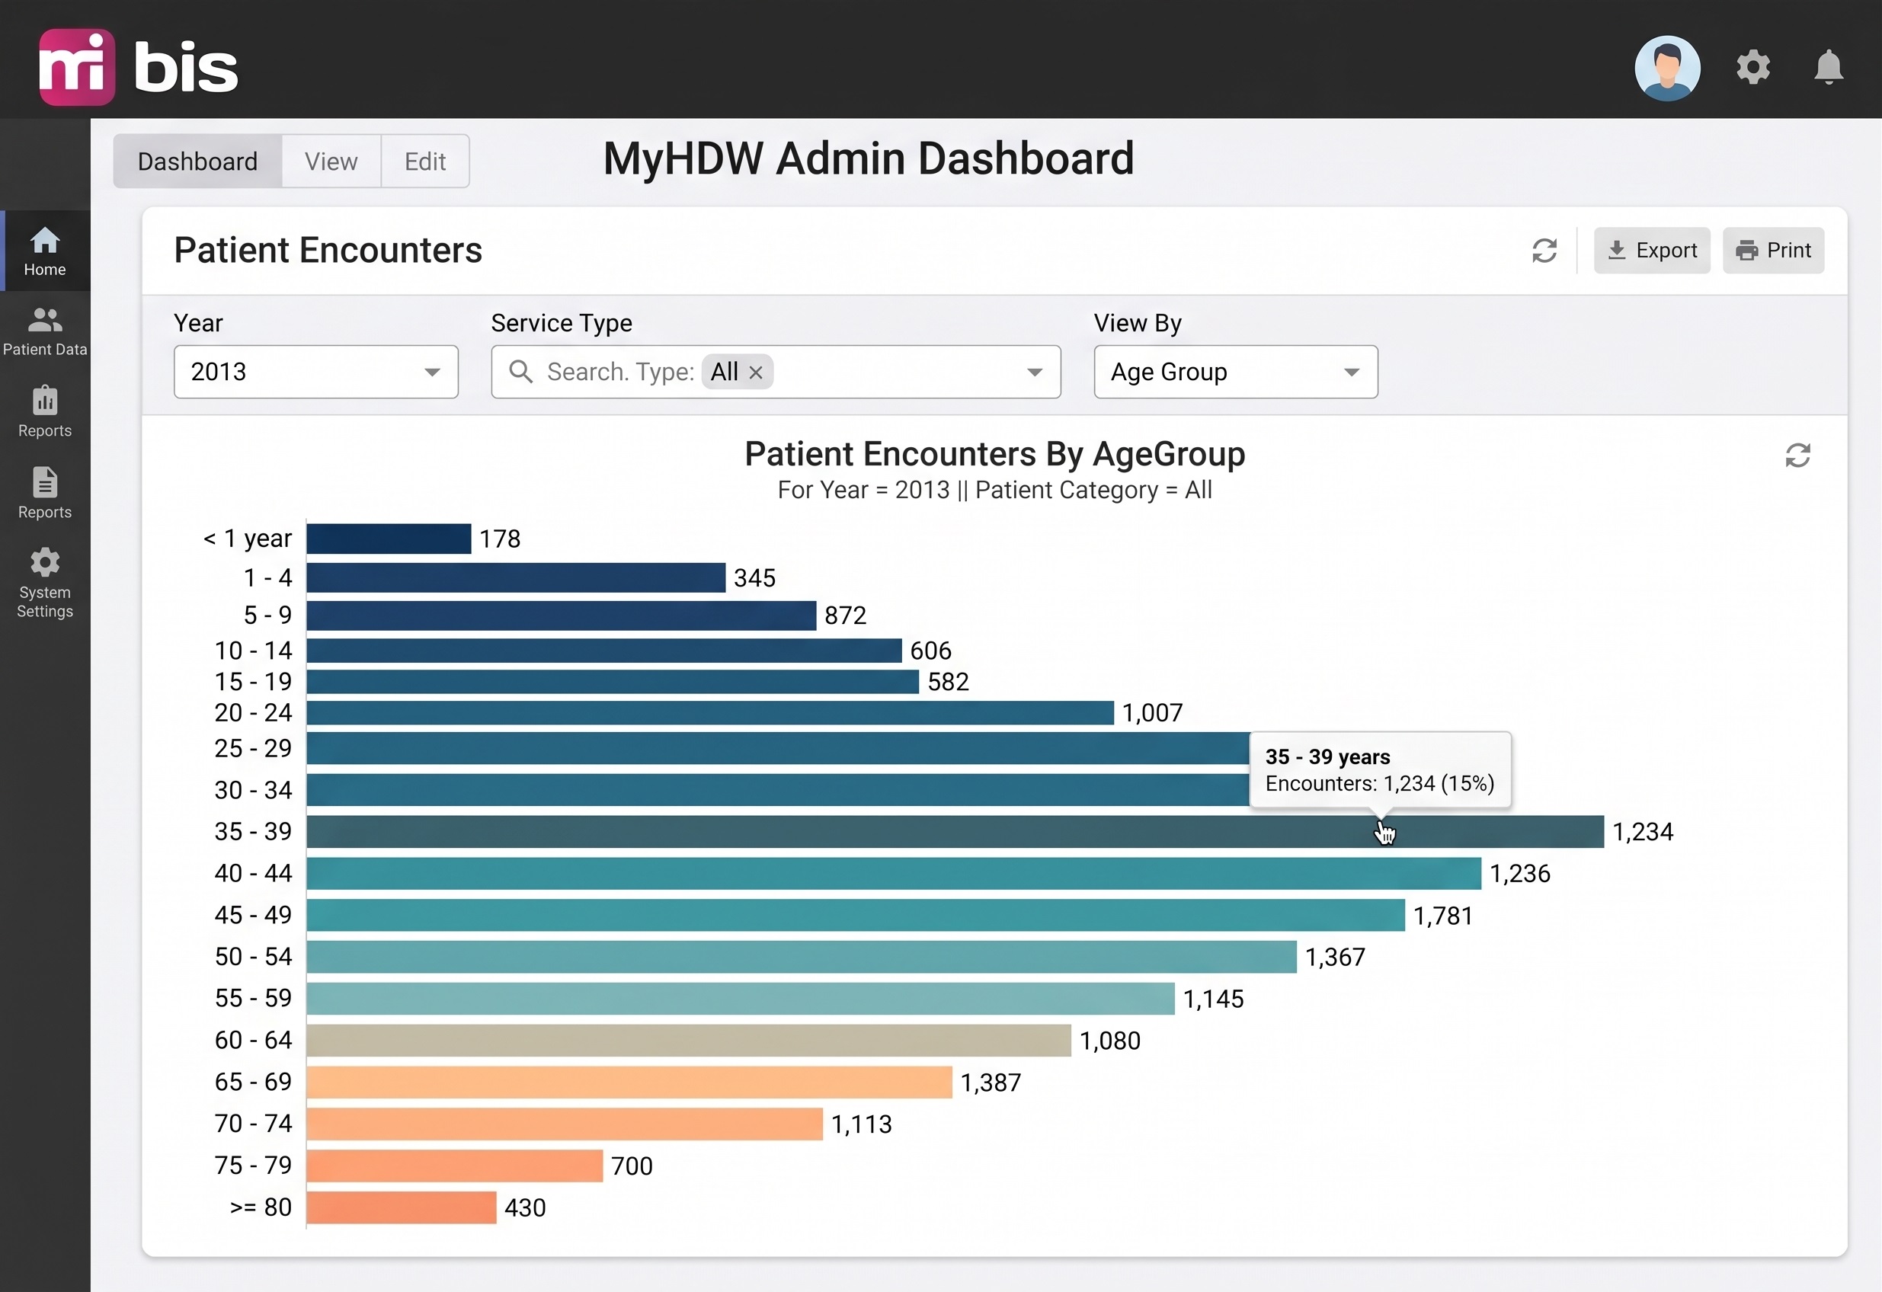Image resolution: width=1882 pixels, height=1292 pixels.
Task: Switch to the Edit tab
Action: click(x=425, y=162)
